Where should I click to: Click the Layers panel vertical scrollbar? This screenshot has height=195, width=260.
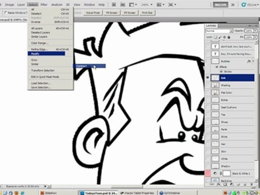coord(256,109)
